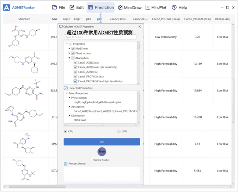Screen dimensions: 238x192
Task: Click the Prediction toolbar icon
Action: [90, 7]
